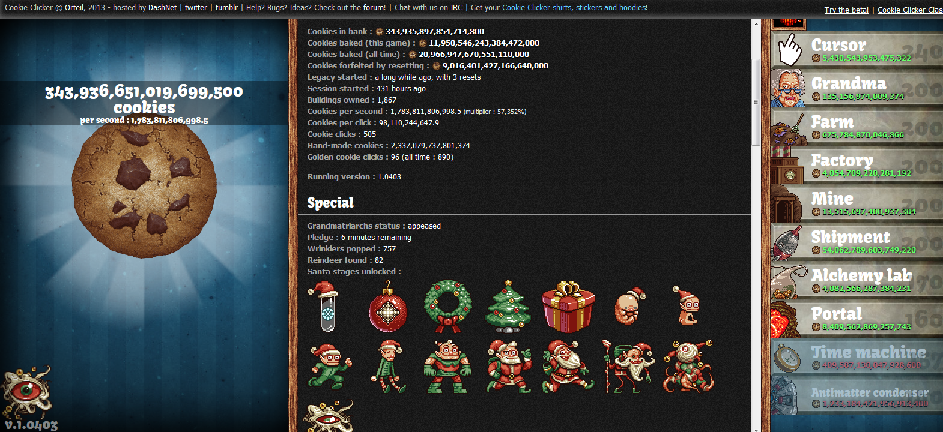Viewport: 943px width, 432px height.
Task: Click the elf with staff Santa icon
Action: coord(628,366)
